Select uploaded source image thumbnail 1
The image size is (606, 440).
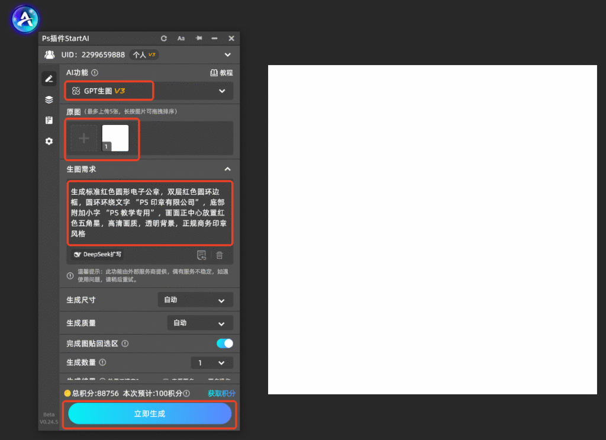(115, 139)
